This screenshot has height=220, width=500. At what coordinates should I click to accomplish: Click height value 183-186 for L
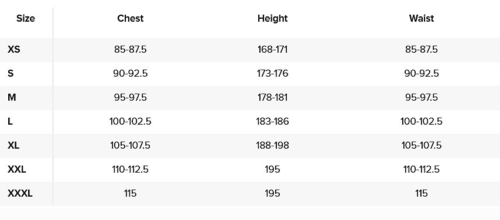pyautogui.click(x=273, y=121)
